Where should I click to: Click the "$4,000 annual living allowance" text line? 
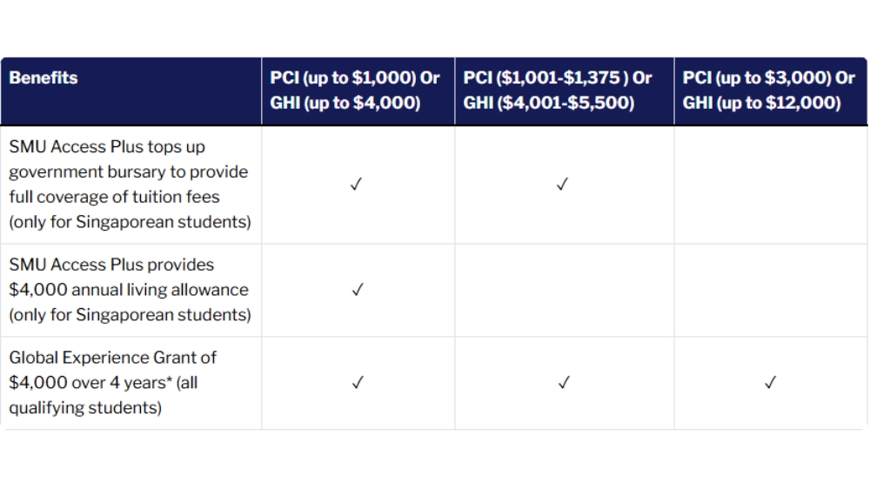pyautogui.click(x=129, y=290)
